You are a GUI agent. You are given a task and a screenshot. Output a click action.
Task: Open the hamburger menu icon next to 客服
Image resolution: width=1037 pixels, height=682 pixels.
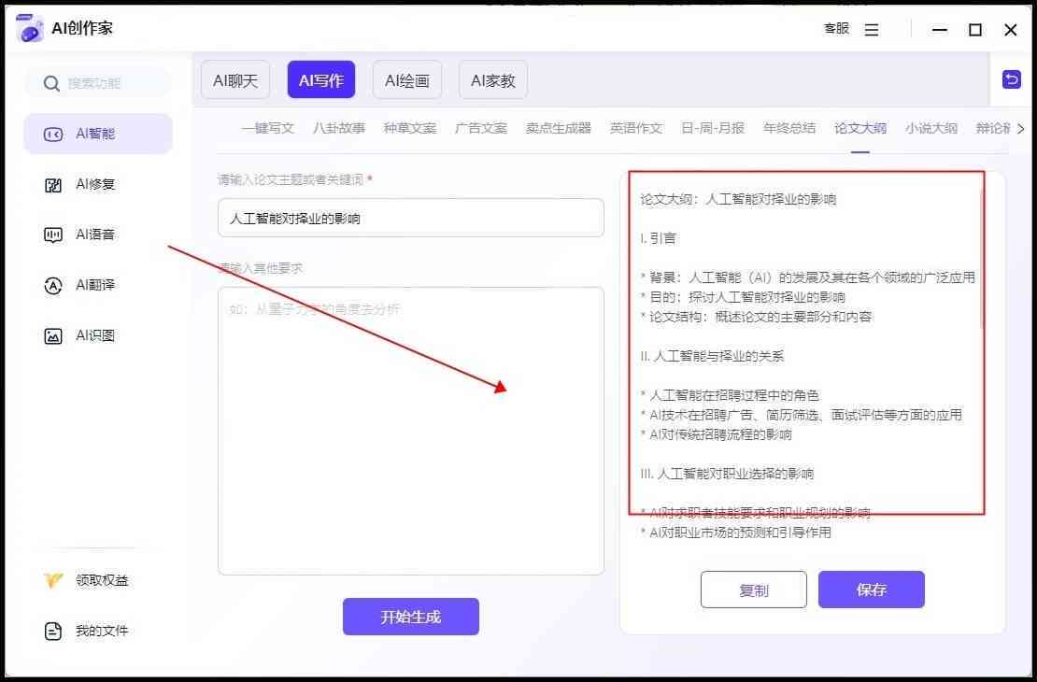pos(872,30)
